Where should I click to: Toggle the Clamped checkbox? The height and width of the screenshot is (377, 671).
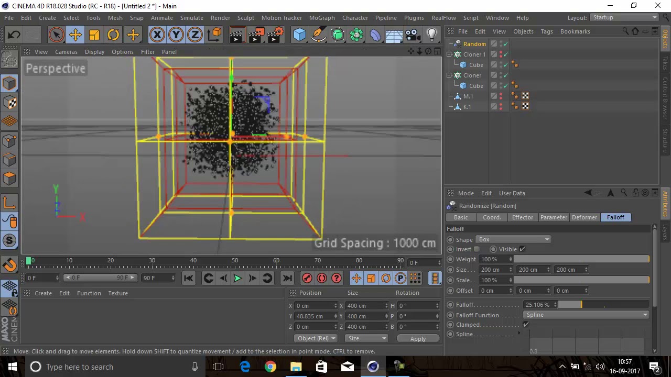[526, 325]
